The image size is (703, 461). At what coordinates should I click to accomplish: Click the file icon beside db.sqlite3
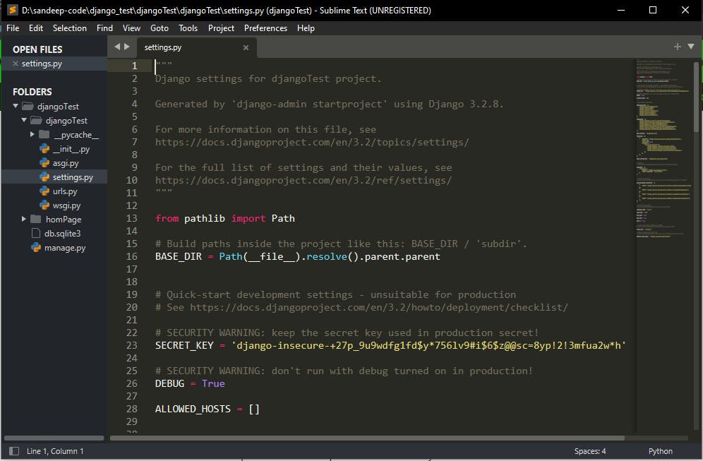[x=36, y=234]
